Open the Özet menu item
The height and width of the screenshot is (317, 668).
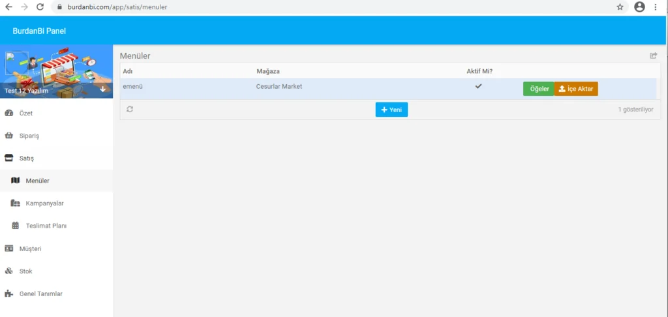(x=56, y=113)
